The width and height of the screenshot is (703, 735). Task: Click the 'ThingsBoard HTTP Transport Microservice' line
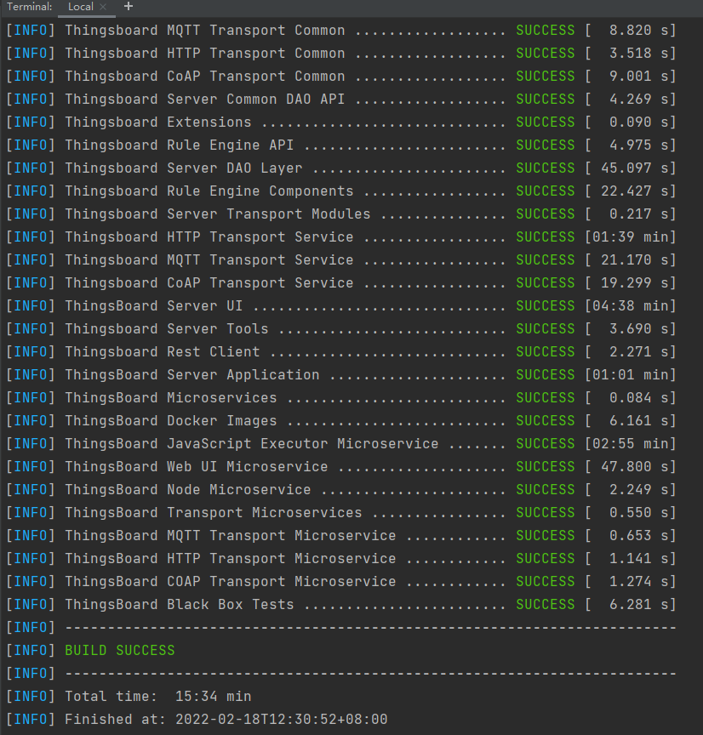pyautogui.click(x=341, y=559)
